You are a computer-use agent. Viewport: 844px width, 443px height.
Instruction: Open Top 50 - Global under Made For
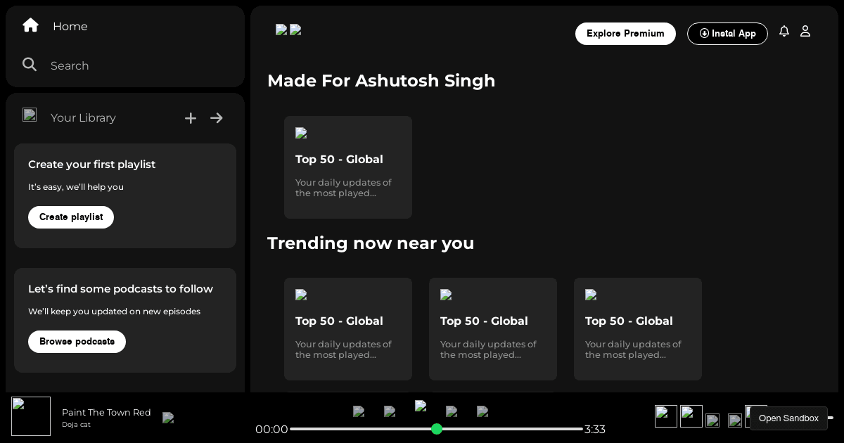click(x=348, y=167)
